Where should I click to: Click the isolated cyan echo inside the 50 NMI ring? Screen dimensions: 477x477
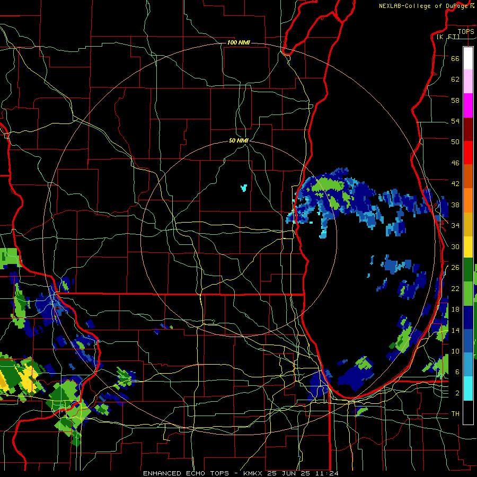click(x=244, y=188)
